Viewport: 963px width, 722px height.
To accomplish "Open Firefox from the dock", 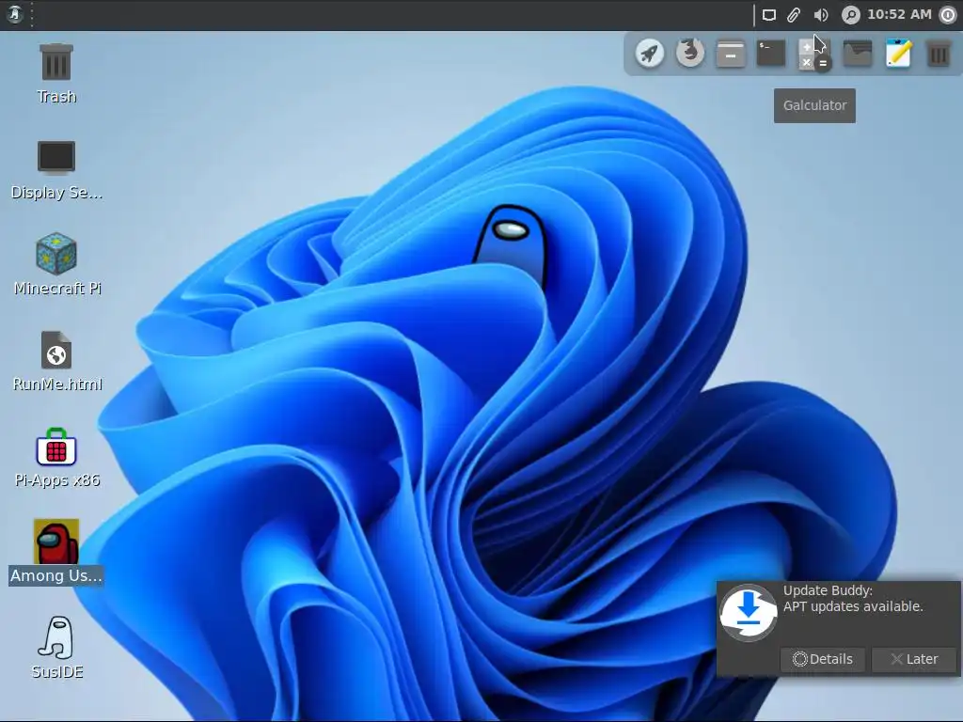I will pos(689,53).
